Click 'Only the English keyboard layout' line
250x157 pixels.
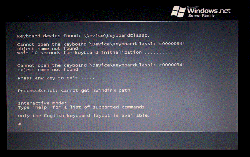point(84,115)
